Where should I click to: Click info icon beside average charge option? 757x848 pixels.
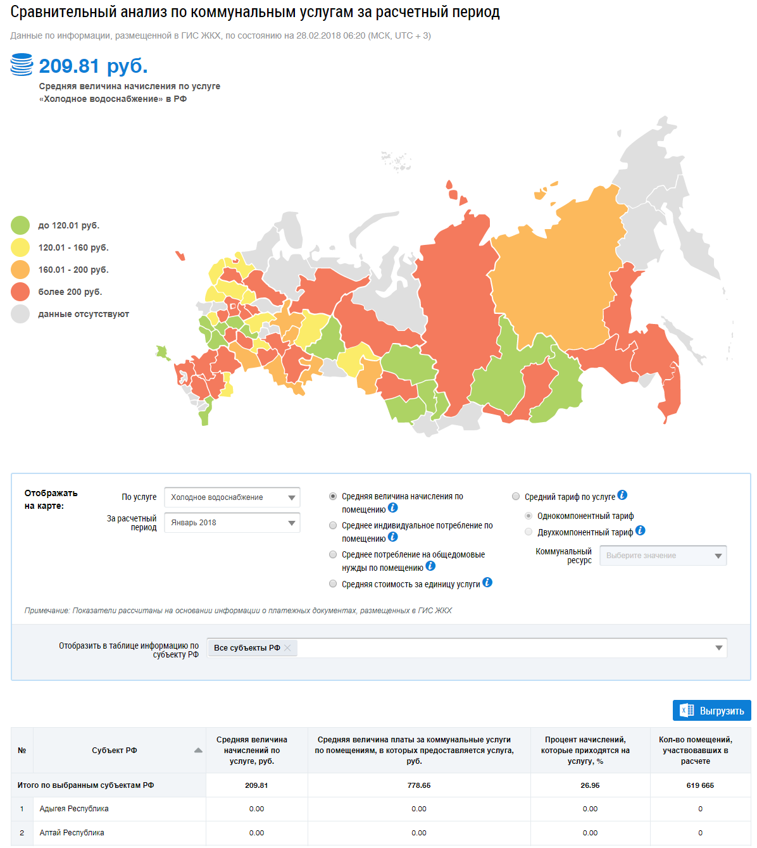(392, 508)
